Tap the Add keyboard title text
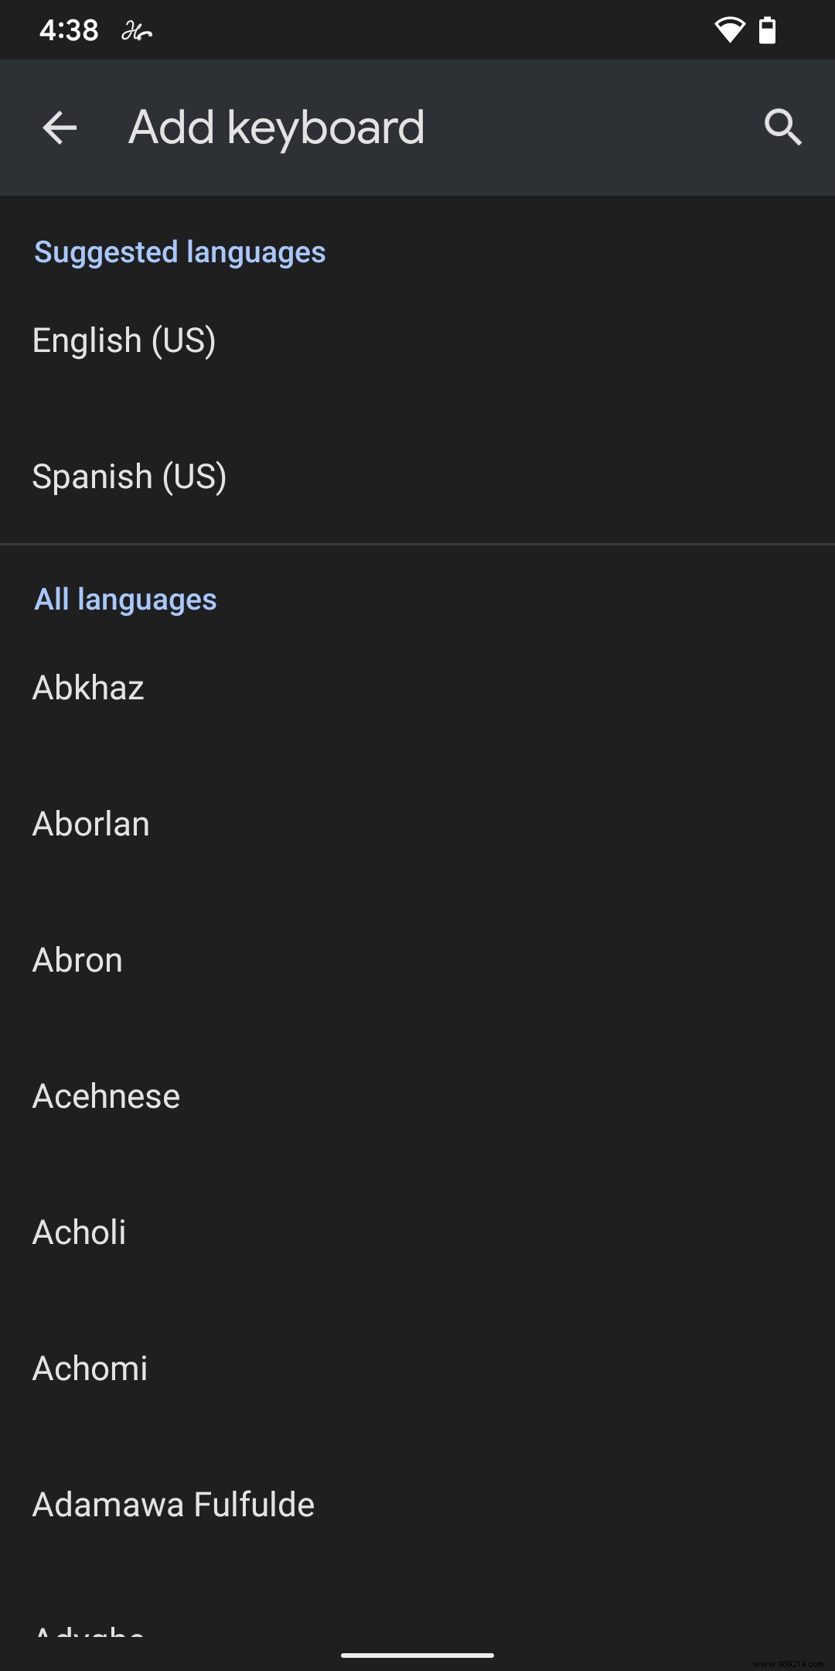The height and width of the screenshot is (1671, 835). (x=276, y=128)
